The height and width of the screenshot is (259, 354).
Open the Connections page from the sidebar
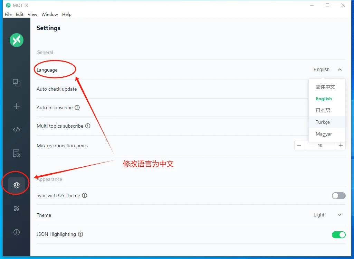point(17,83)
